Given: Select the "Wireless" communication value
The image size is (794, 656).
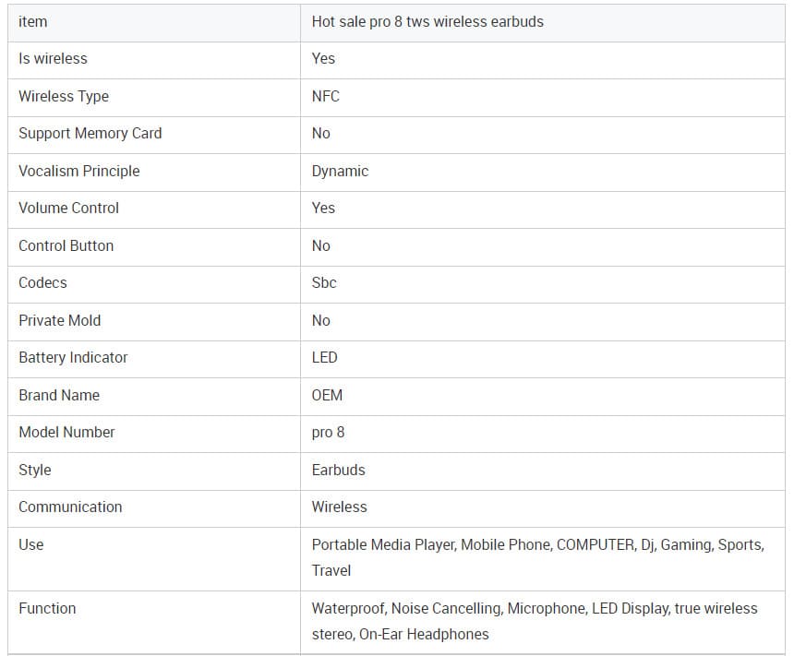Looking at the screenshot, I should tap(339, 507).
